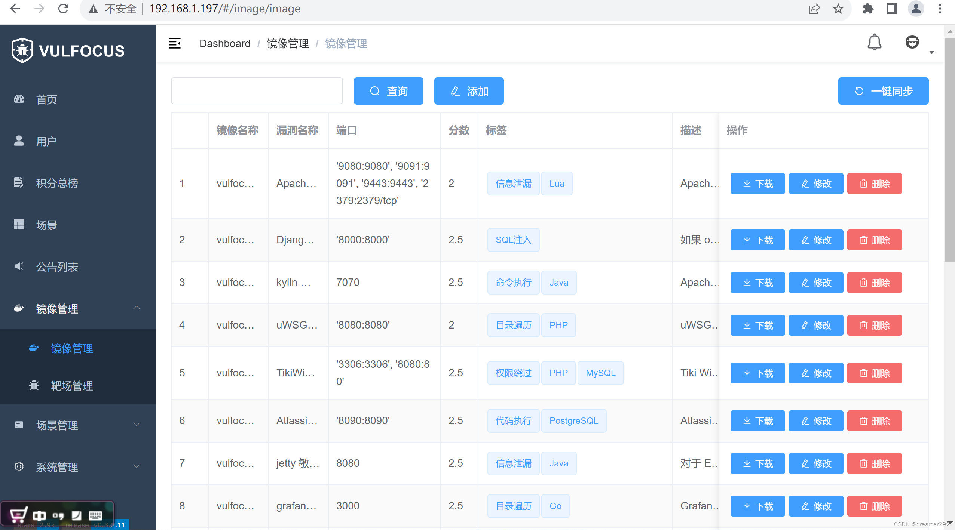
Task: Open 靶场管理 via its bug icon
Action: pos(34,386)
